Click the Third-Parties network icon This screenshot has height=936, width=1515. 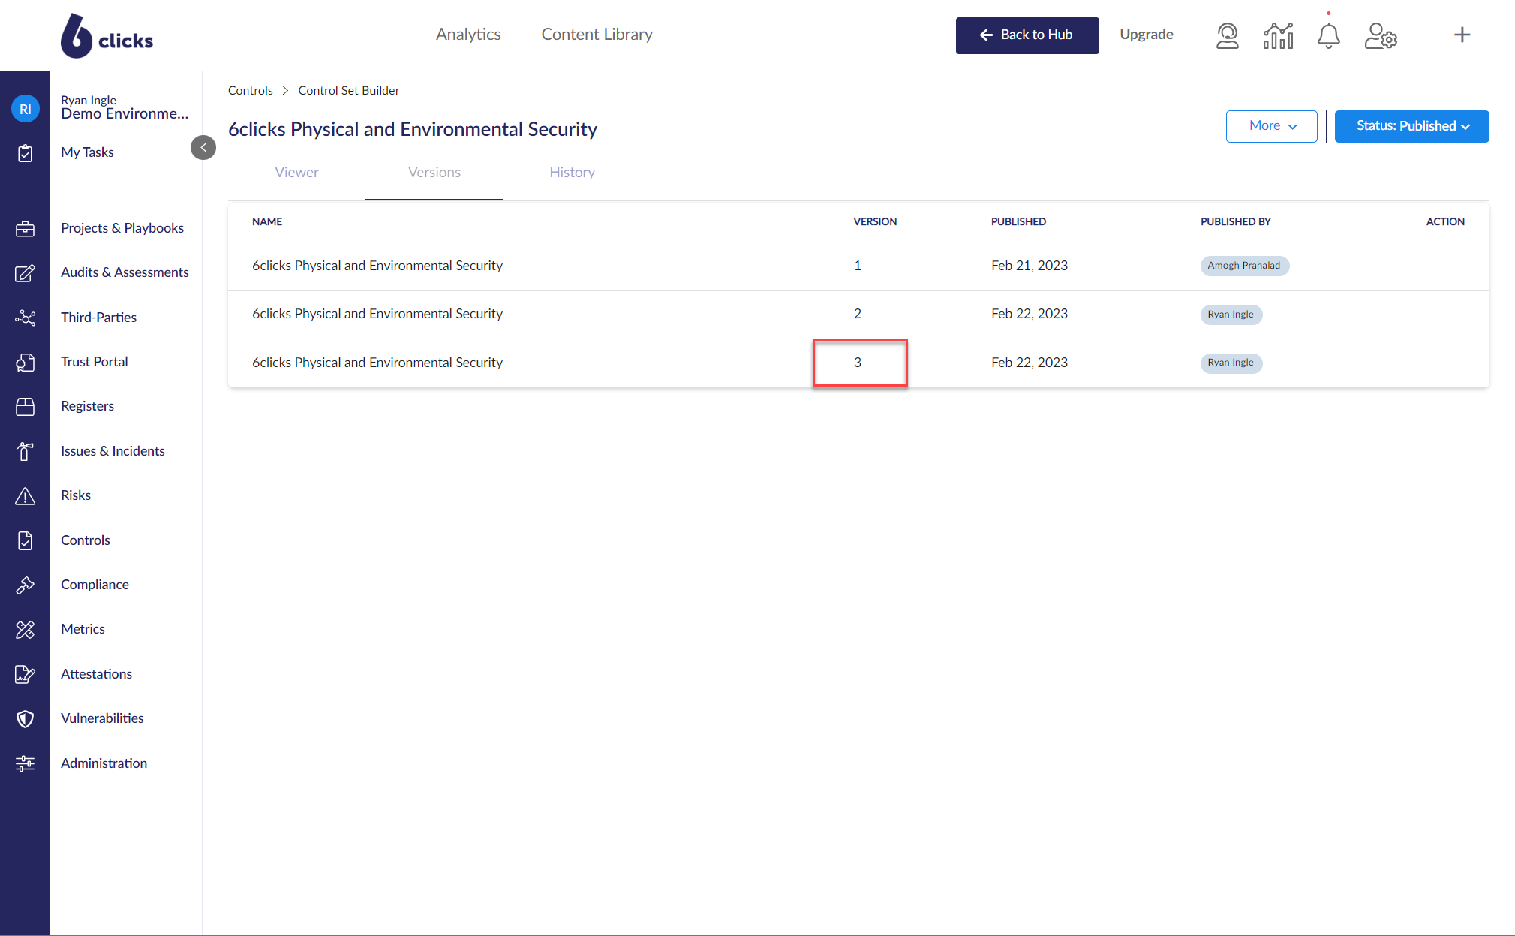(25, 318)
